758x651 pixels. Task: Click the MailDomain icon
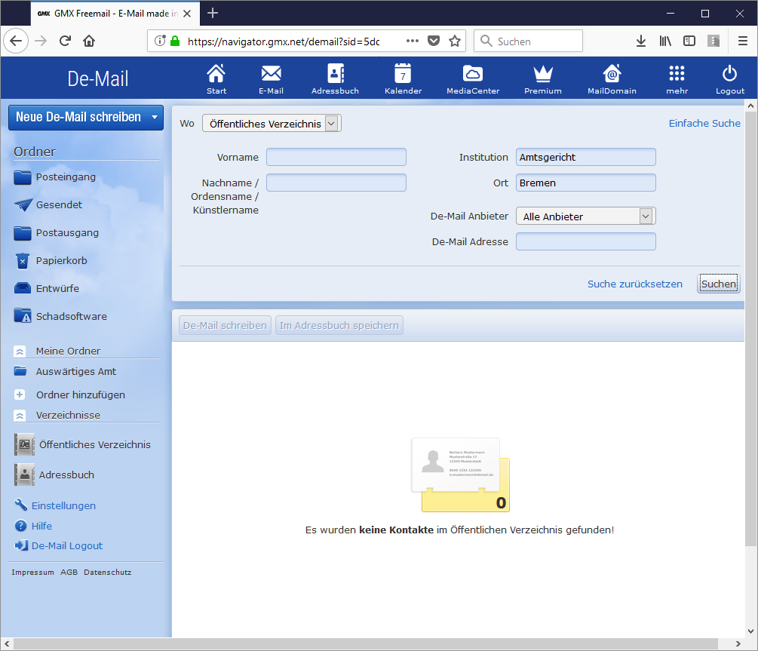pos(612,74)
